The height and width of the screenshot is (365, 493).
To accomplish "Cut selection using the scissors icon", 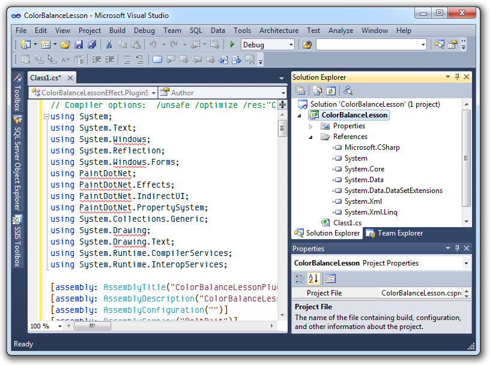I will tap(109, 44).
